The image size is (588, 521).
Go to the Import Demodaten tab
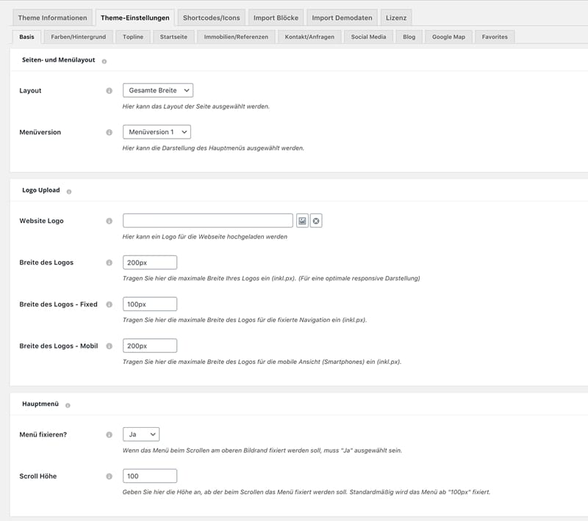(342, 18)
